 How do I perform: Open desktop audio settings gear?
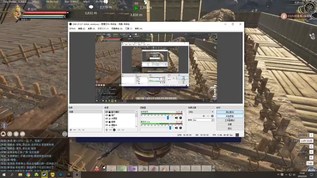click(181, 117)
